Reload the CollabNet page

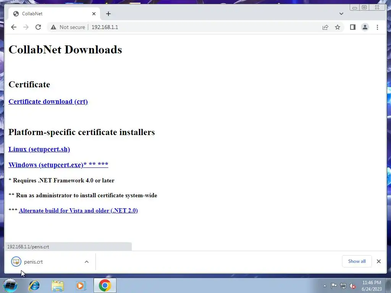click(38, 27)
